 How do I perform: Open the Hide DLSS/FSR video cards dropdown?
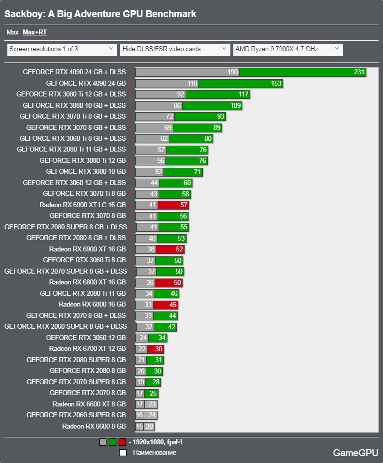[175, 50]
